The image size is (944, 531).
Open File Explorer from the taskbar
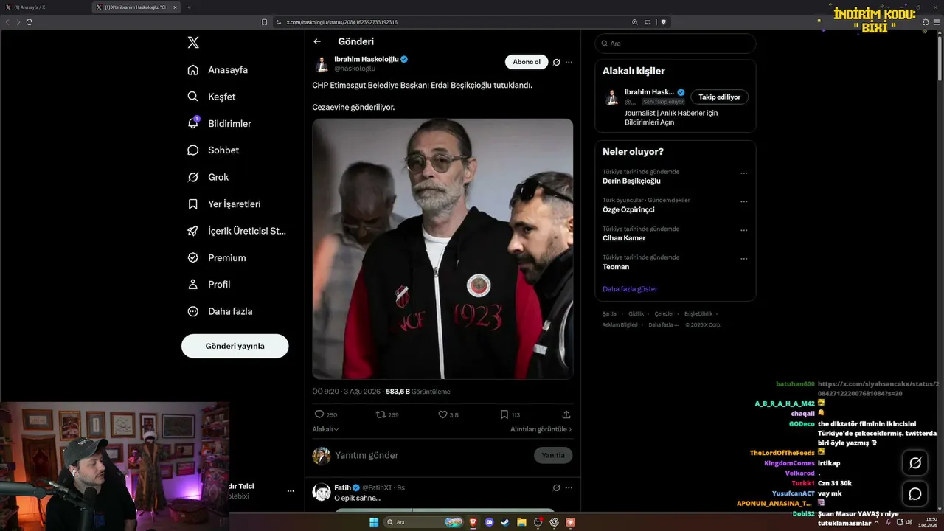click(521, 522)
